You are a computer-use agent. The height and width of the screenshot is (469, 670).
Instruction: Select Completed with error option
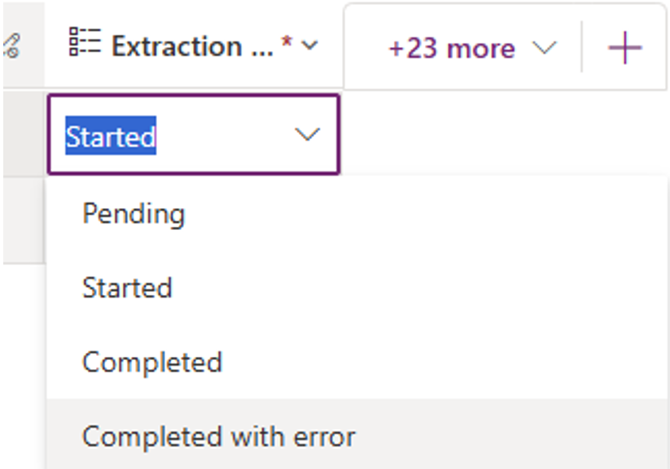coord(218,436)
